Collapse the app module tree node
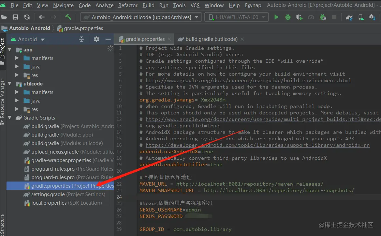Image resolution: width=381 pixels, height=236 pixels. (10, 49)
